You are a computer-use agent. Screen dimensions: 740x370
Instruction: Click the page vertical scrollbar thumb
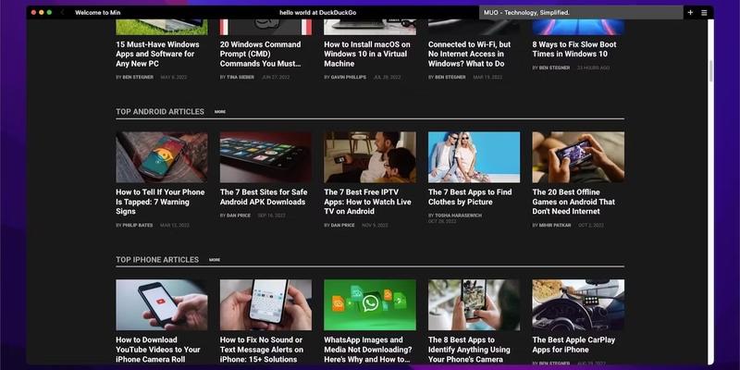(x=709, y=71)
